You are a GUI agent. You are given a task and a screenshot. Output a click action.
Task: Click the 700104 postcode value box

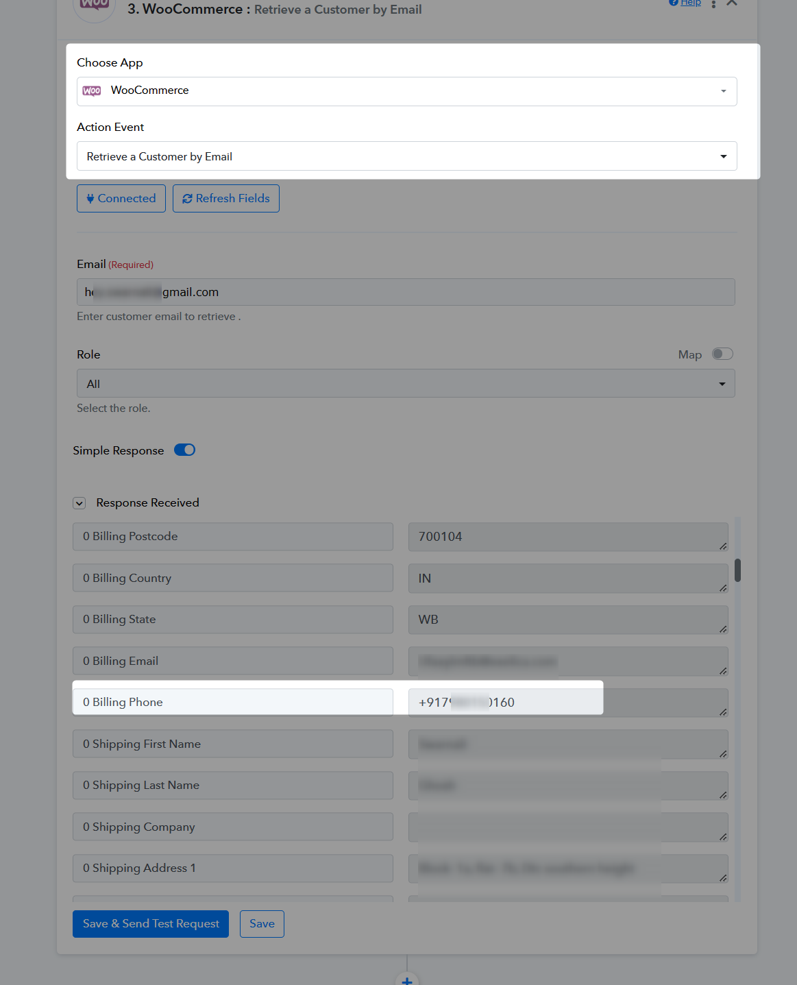[568, 537]
